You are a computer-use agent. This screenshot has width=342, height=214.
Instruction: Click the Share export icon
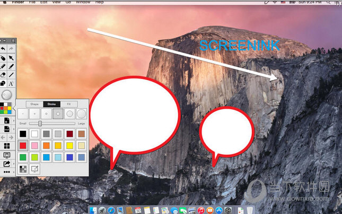(7, 164)
